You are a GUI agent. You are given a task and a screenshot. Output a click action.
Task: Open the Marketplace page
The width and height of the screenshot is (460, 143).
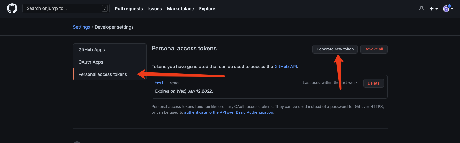[180, 9]
